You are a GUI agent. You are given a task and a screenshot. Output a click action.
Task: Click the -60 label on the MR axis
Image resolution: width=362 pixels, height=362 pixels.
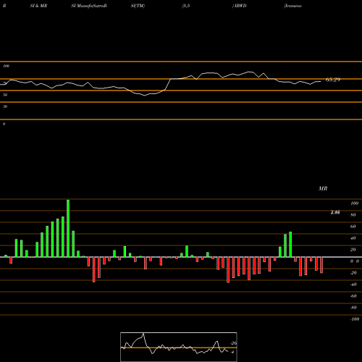pyautogui.click(x=353, y=296)
